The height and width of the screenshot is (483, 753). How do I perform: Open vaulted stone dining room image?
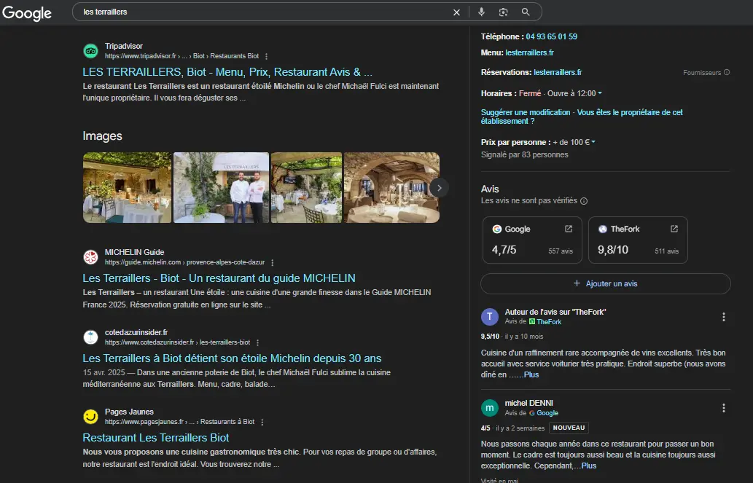tap(391, 188)
